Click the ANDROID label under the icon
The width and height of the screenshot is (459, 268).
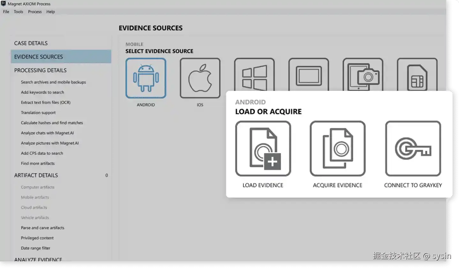[x=146, y=105]
